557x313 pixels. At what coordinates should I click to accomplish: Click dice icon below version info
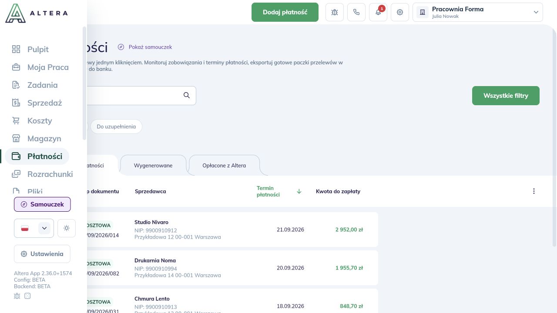(27, 296)
